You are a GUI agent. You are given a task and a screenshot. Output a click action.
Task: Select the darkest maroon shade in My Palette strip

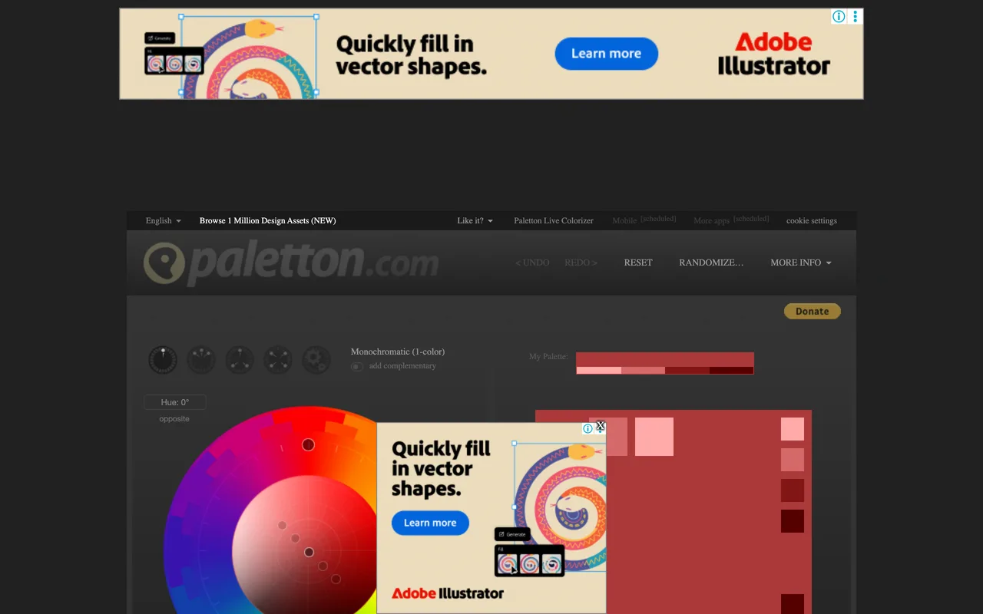732,371
